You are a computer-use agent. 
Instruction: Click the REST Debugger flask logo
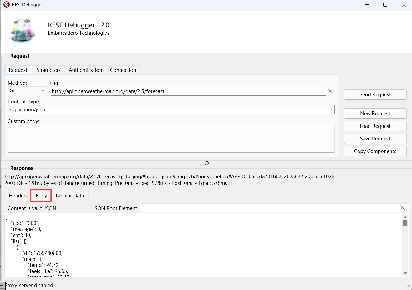pos(22,30)
